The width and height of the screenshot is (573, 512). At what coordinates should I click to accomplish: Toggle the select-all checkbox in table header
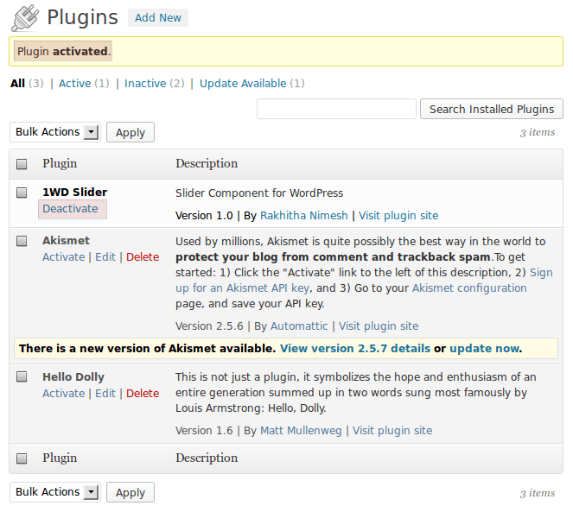(22, 164)
